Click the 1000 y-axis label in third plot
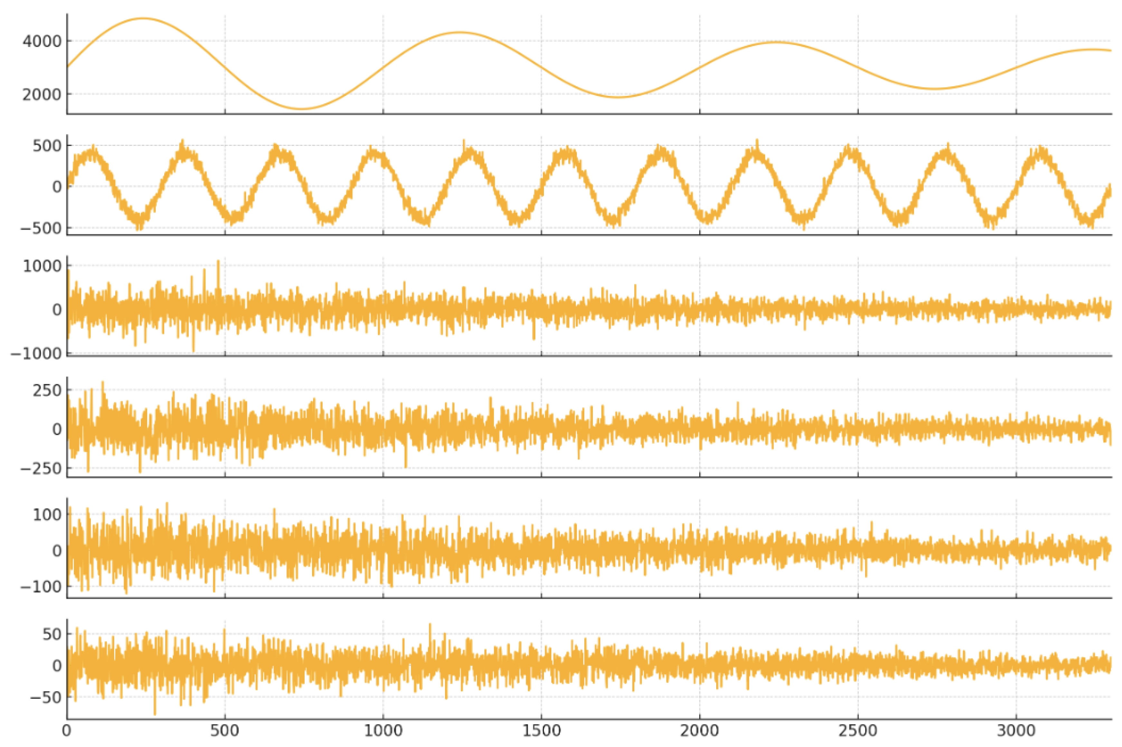1122x747 pixels. [x=43, y=266]
